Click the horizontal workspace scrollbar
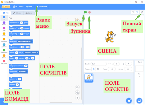The image size is (145, 105). click(x=61, y=102)
